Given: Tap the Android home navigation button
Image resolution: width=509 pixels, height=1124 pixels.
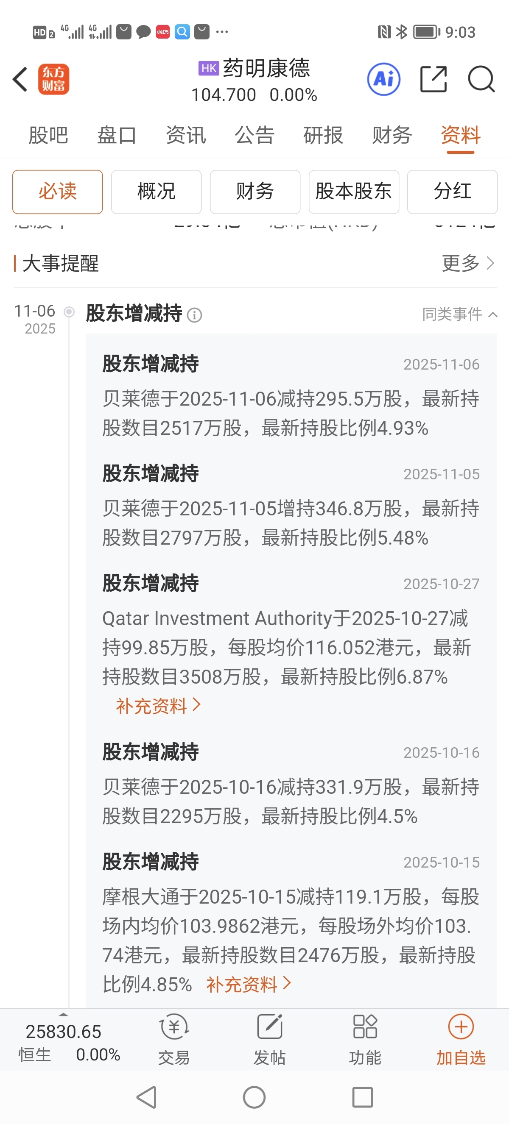Looking at the screenshot, I should [254, 1097].
